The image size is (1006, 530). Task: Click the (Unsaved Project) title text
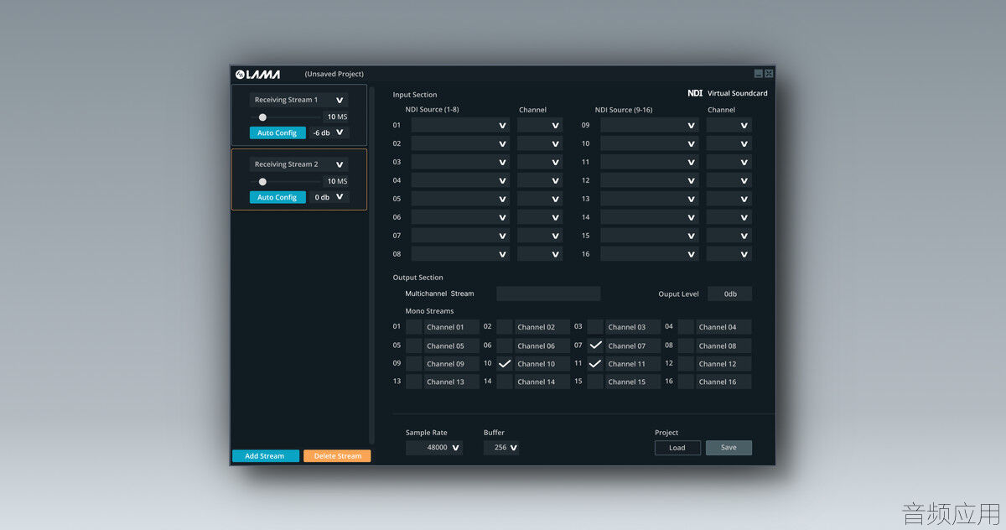pos(334,74)
